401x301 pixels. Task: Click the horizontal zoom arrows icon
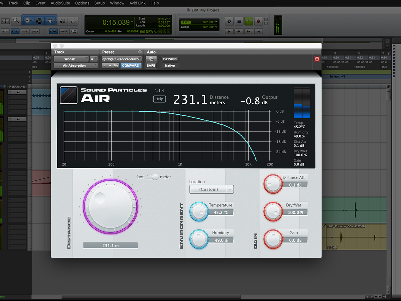tap(5, 21)
